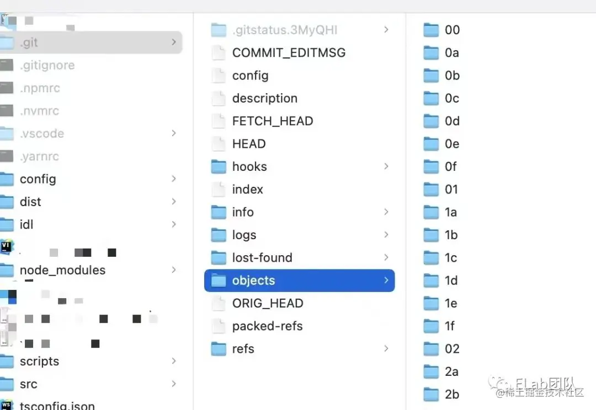Click the node_modules folder icon

(x=7, y=270)
